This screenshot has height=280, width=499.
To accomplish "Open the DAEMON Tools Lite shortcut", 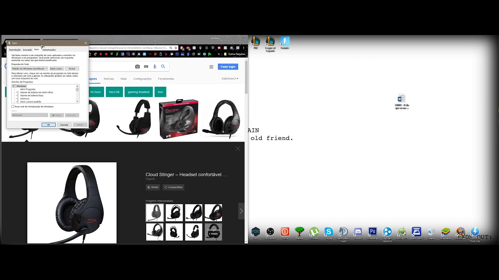I will 475,234.
